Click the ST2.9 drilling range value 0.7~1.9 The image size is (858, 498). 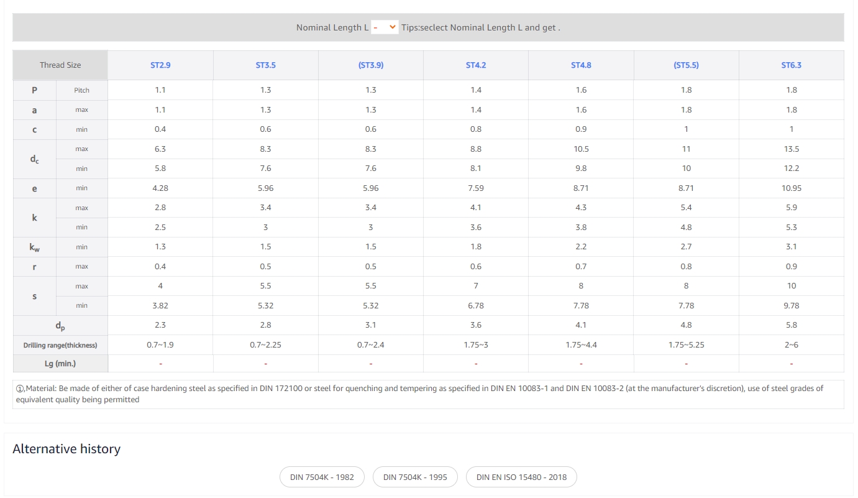pos(160,344)
